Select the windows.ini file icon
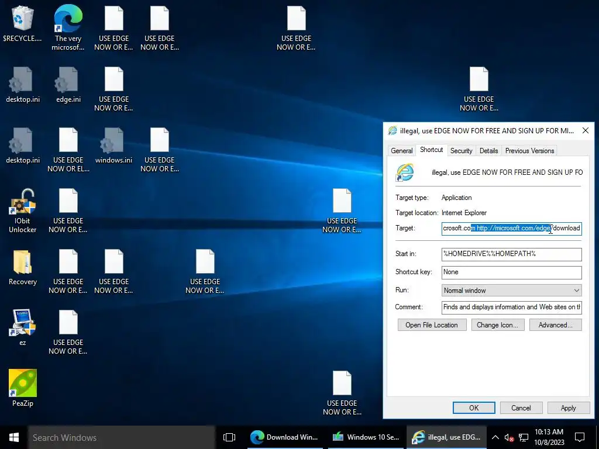The image size is (599, 449). coord(113,146)
